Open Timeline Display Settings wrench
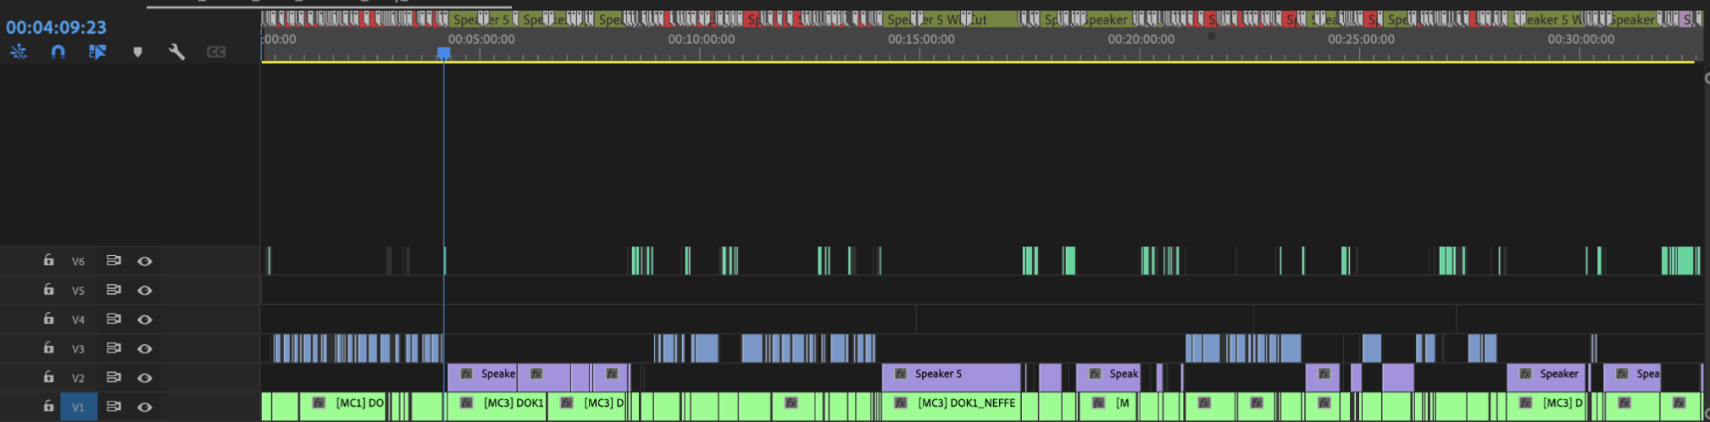 click(176, 52)
